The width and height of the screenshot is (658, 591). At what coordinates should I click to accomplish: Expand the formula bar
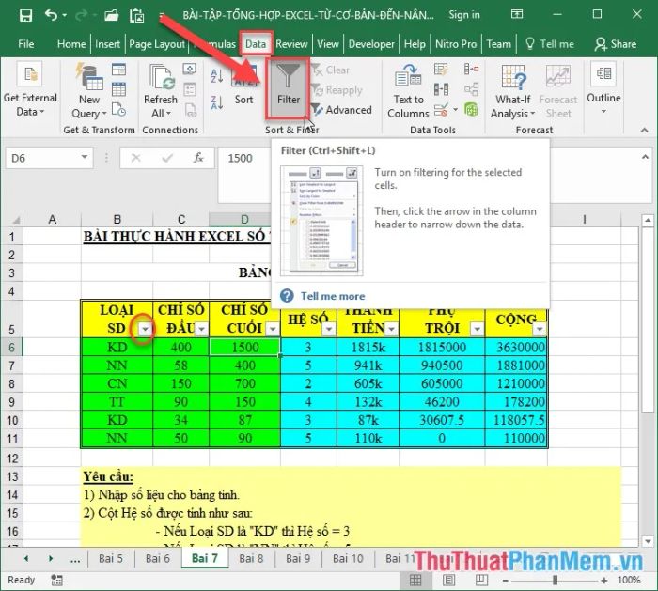645,157
